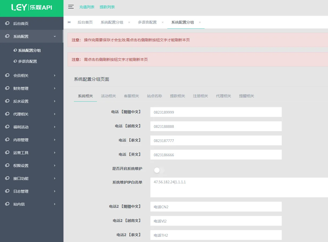
Task: Click the hamburger menu icon in the top bar
Action: (x=71, y=7)
